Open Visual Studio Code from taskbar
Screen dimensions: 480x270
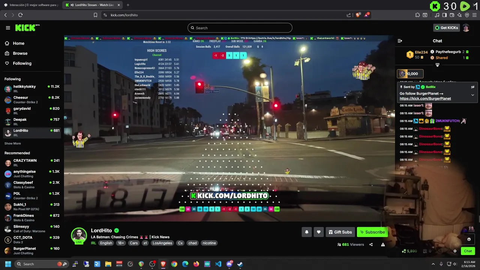(x=218, y=264)
